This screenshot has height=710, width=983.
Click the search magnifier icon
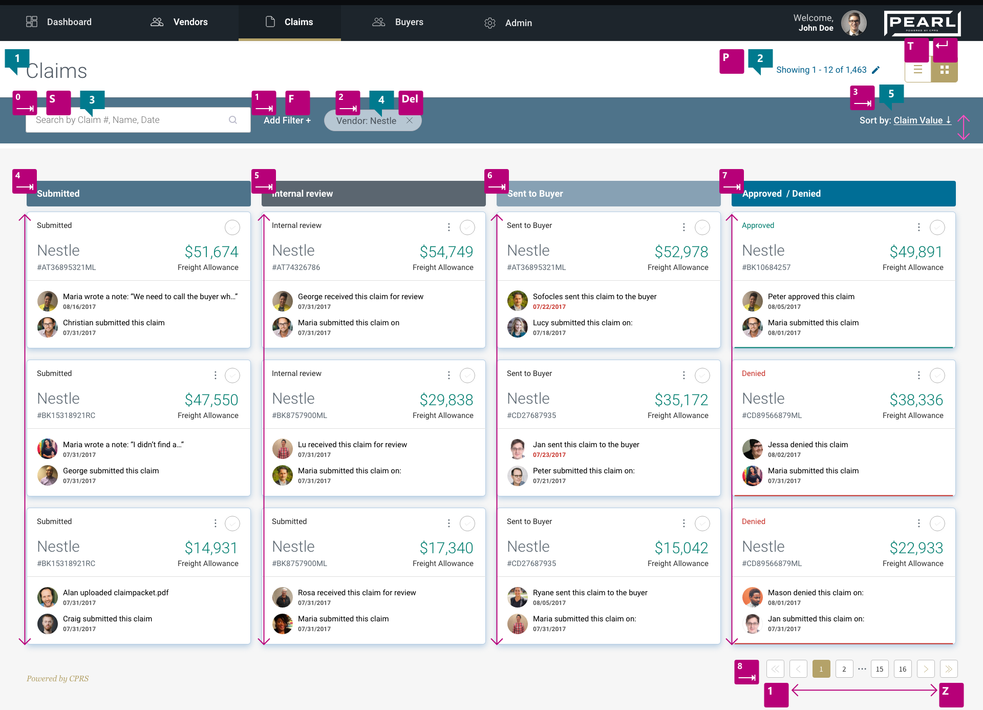pos(233,120)
